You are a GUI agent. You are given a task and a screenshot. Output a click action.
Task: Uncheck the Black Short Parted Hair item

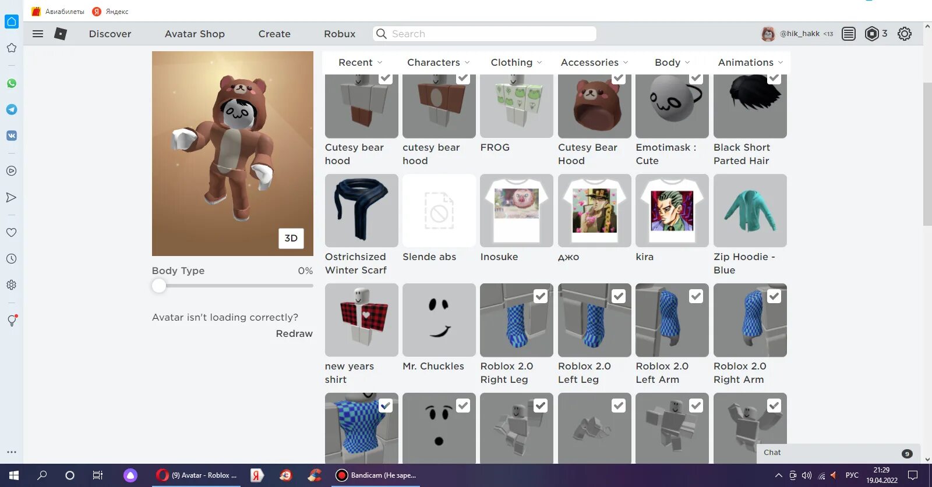pyautogui.click(x=774, y=78)
